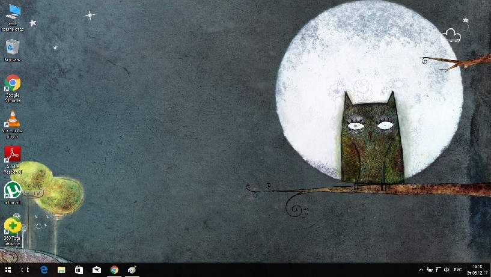Show hidden system tray icons
The width and height of the screenshot is (491, 277).
tap(421, 270)
